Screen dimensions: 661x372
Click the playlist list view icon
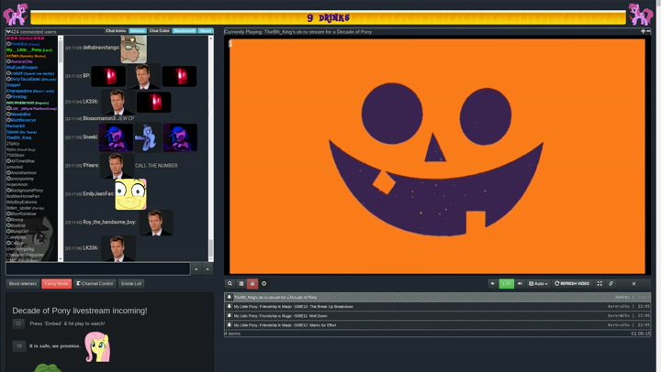tap(241, 284)
